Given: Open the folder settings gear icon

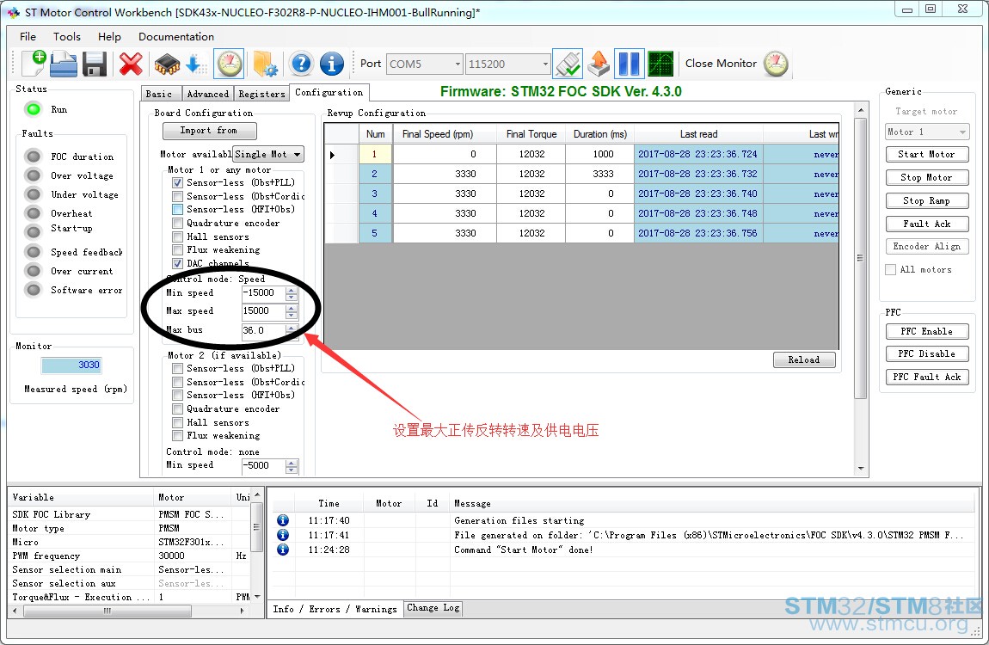Looking at the screenshot, I should click(265, 64).
